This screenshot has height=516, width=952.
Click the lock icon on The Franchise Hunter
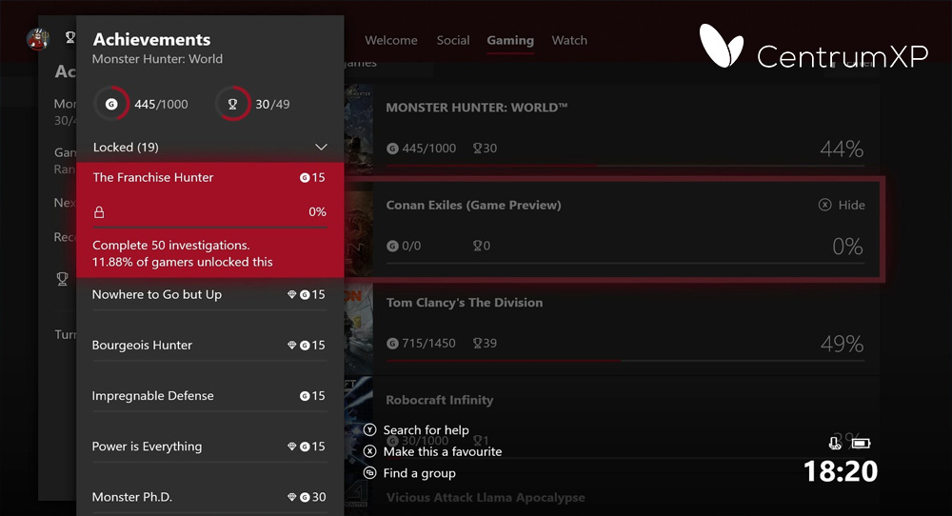click(x=99, y=212)
